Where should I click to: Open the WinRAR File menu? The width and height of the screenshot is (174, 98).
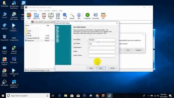(26, 11)
